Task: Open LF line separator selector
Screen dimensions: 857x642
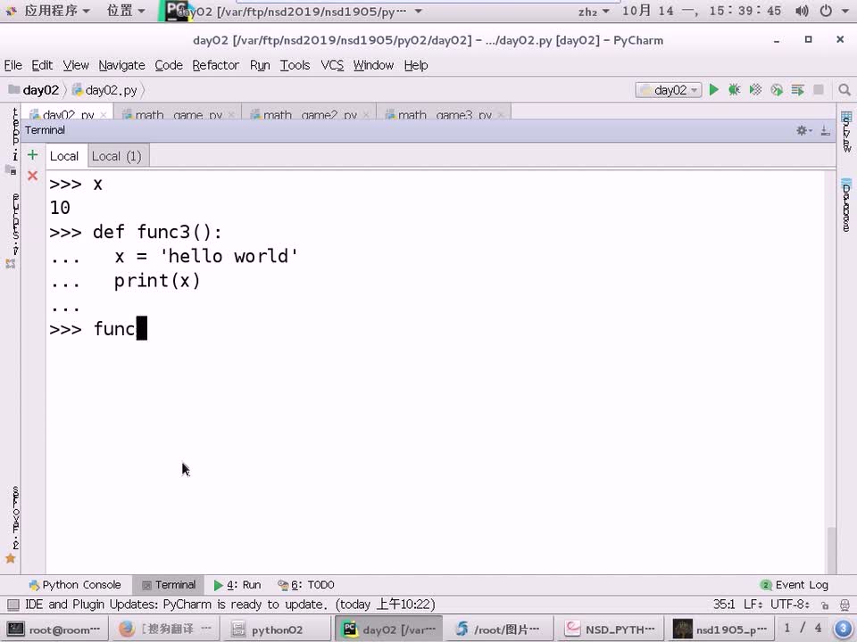Action: point(753,605)
